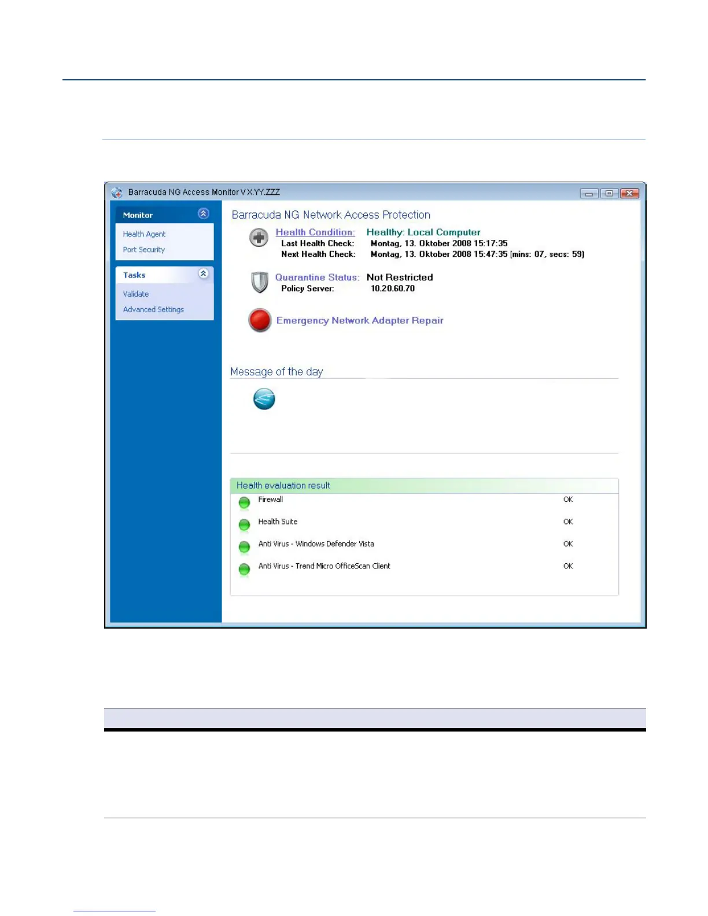Click the Trend Micro OfficeScan green status light
Screen dimensions: 708x916
[244, 570]
